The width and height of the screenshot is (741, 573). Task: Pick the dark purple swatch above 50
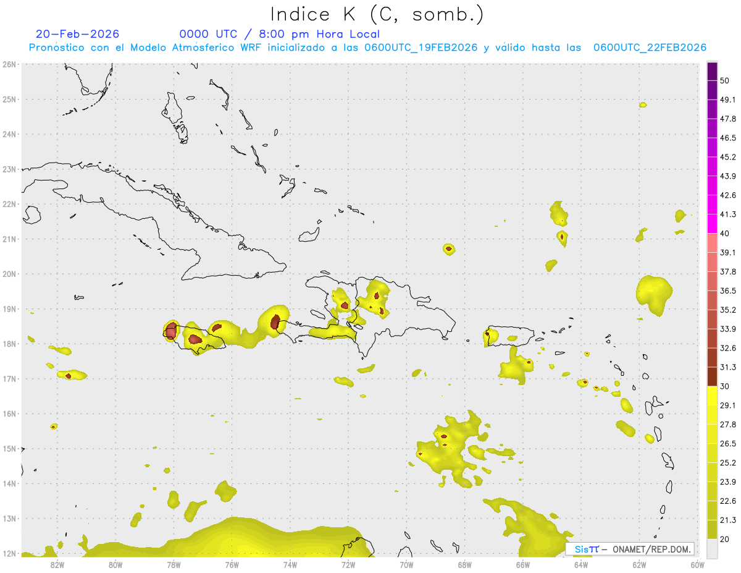tap(712, 71)
